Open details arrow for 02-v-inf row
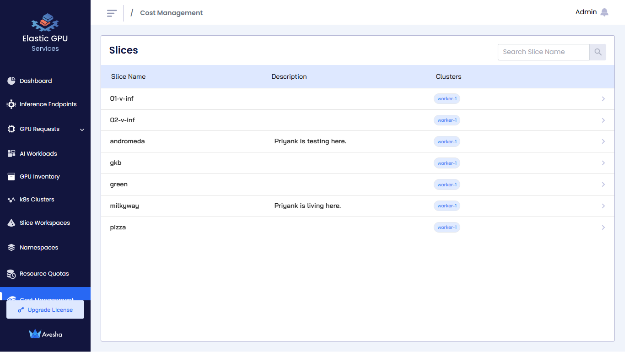 click(603, 120)
